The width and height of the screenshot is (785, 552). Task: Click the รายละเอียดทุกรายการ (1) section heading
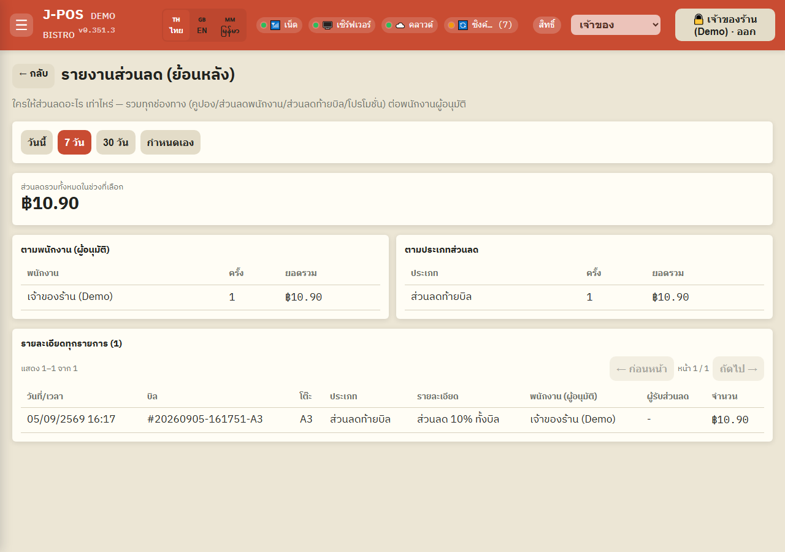[x=71, y=343]
